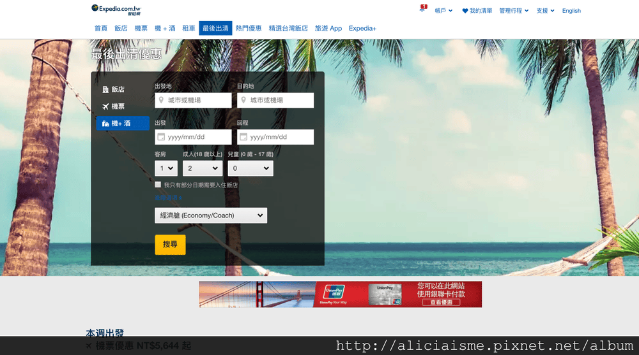639x355 pixels.
Task: Expand the advanced options link below the checkbox
Action: pos(168,198)
